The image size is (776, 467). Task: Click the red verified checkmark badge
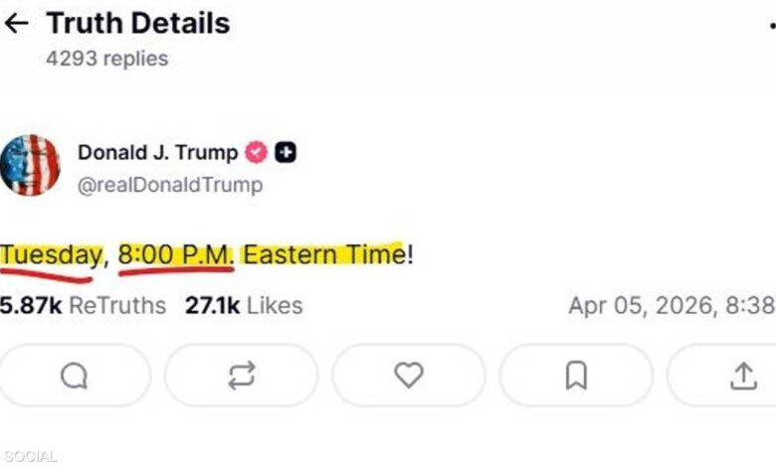pos(257,153)
